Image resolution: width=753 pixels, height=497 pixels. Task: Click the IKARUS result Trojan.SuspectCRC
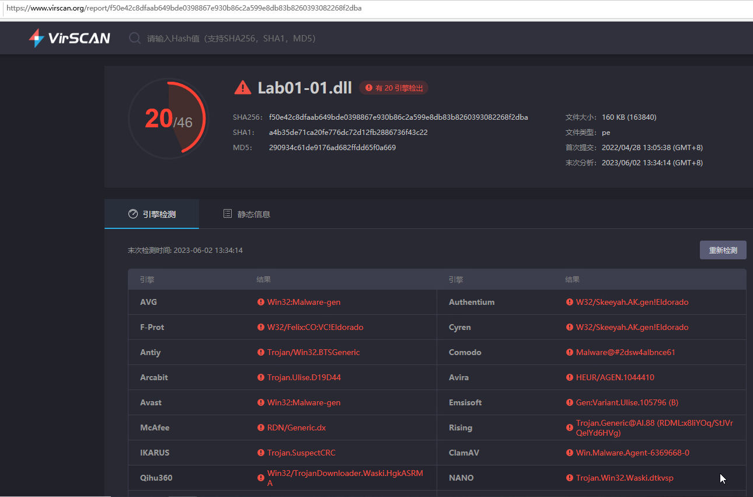pyautogui.click(x=301, y=453)
